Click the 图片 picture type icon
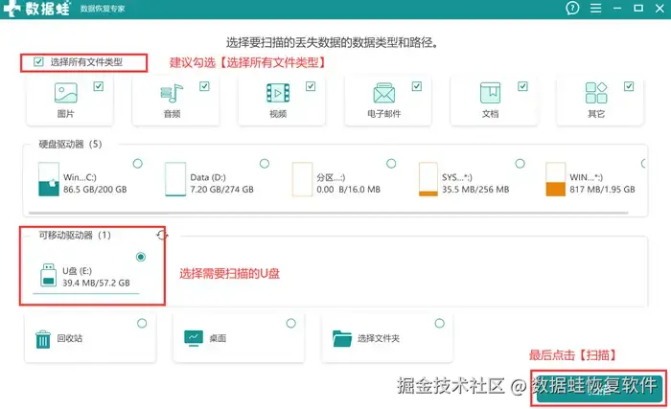The height and width of the screenshot is (409, 671). (66, 93)
